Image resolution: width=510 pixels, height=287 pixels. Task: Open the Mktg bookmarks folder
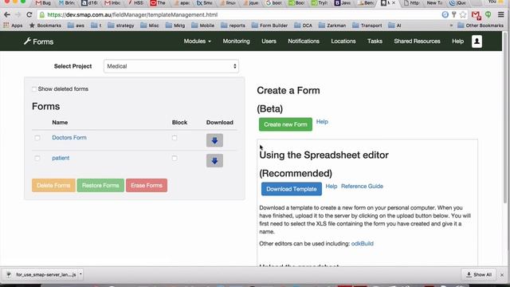[175, 26]
